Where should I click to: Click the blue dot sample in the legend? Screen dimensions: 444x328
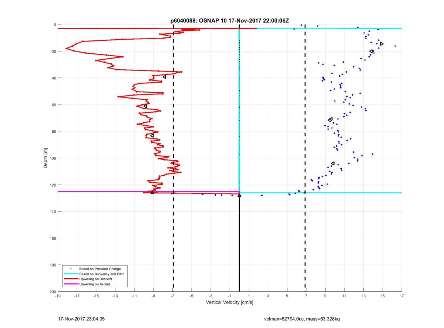[71, 268]
